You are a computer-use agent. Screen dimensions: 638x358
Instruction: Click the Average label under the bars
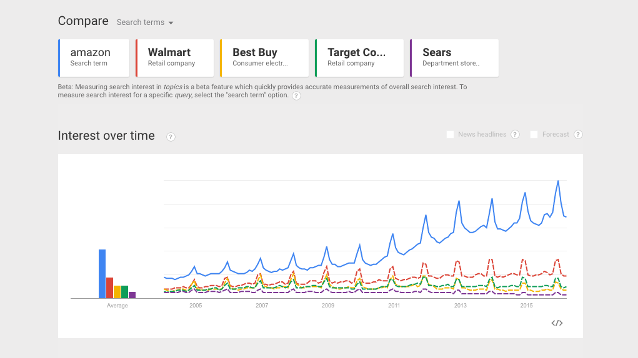[x=117, y=306]
